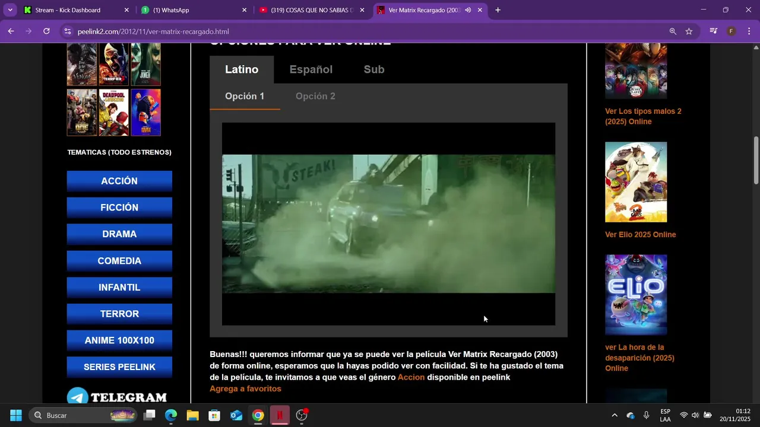Open the SERIES PEELINK category
760x427 pixels.
[x=119, y=367]
